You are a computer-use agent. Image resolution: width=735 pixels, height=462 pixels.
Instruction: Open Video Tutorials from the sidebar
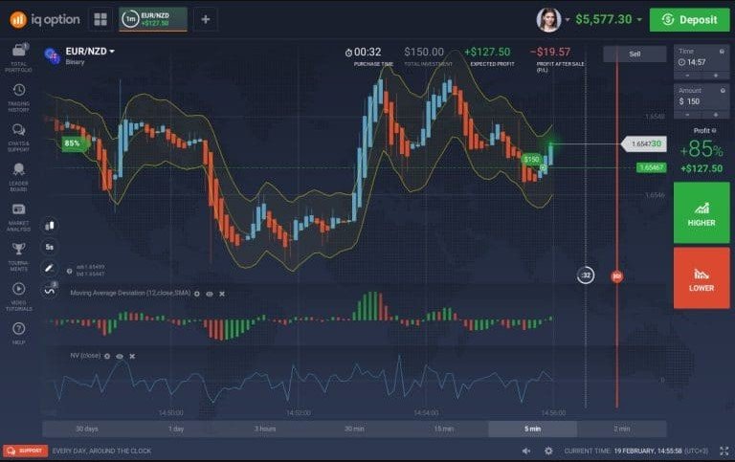point(19,292)
